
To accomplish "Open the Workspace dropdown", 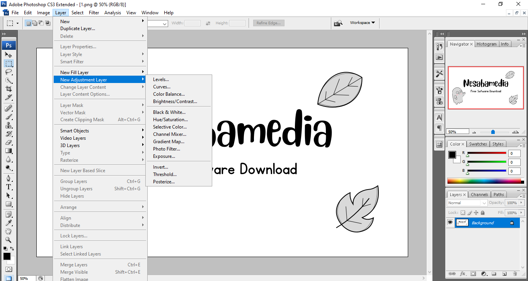I will (362, 23).
